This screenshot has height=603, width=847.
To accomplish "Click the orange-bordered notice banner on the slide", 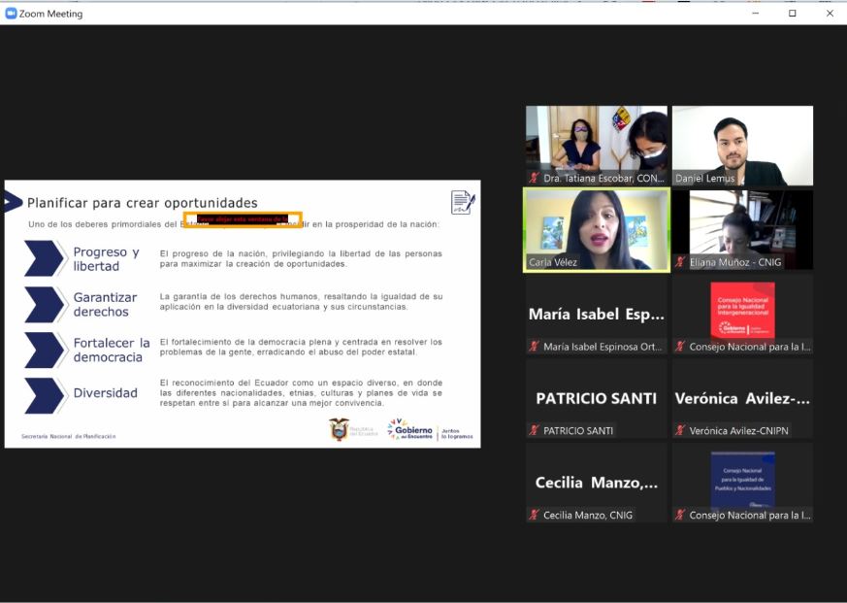I will (x=243, y=219).
